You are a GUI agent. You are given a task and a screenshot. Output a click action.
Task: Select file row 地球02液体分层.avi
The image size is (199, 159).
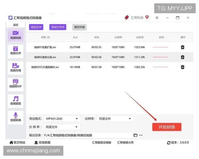110,57
